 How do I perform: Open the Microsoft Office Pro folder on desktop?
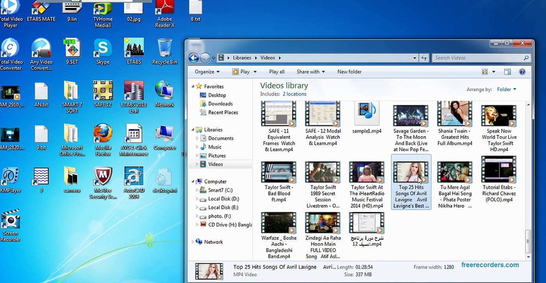tap(72, 140)
